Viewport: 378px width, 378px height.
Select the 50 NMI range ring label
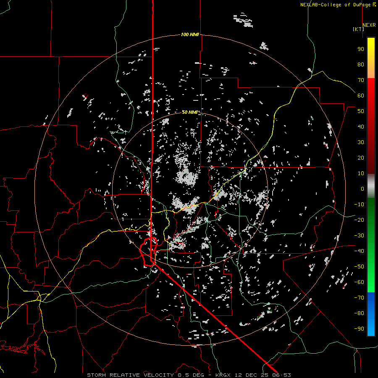[x=190, y=112]
